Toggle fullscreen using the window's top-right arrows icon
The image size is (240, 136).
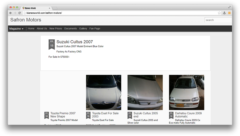coord(229,7)
